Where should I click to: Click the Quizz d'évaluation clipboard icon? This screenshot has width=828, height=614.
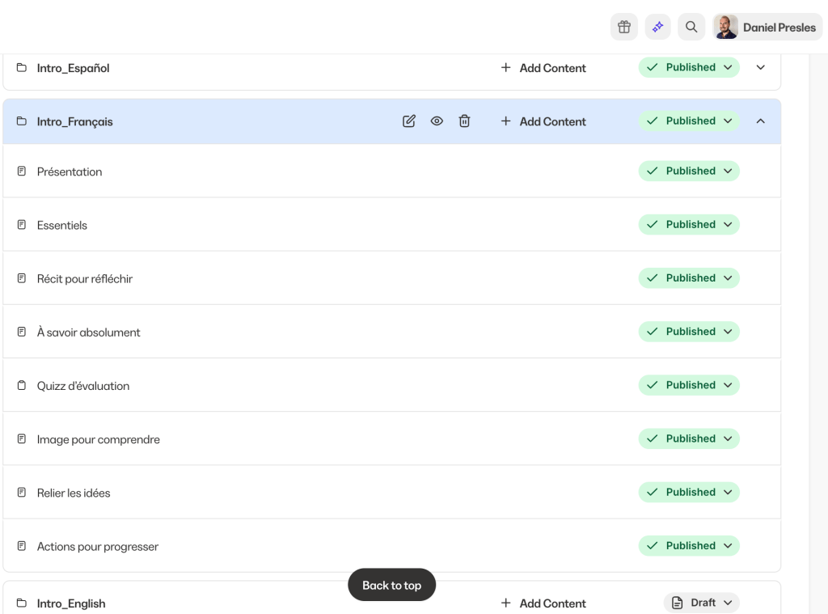(x=22, y=386)
